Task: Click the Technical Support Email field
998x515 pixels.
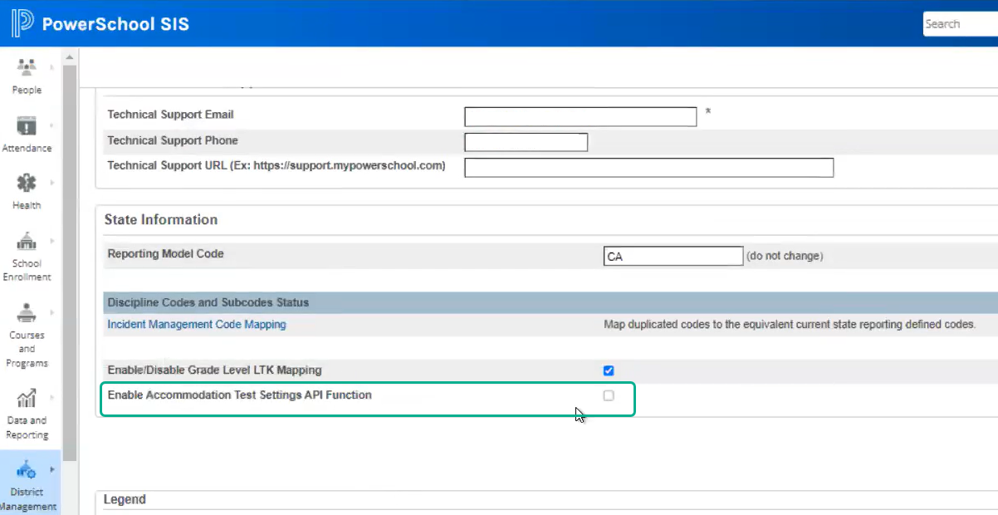Action: coord(580,116)
